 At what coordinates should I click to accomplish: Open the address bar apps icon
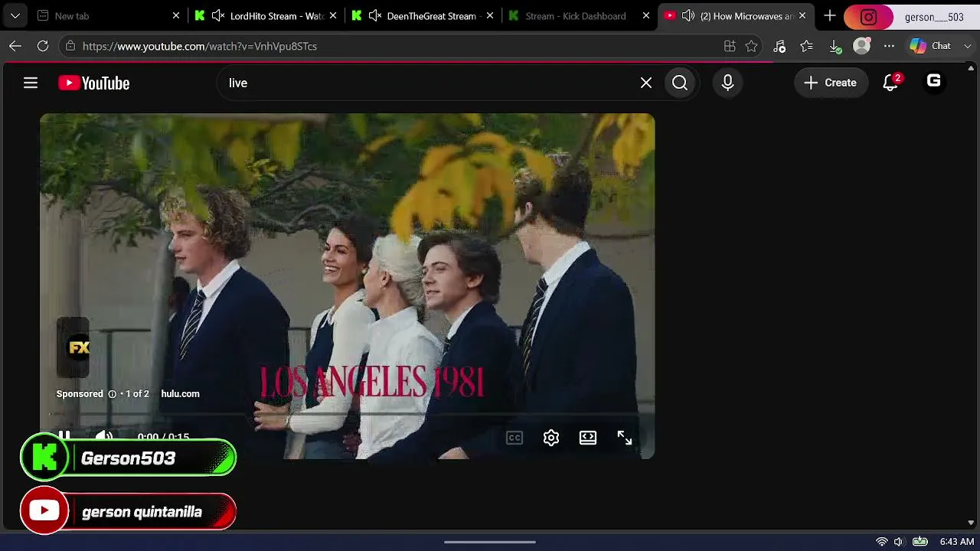(x=730, y=46)
